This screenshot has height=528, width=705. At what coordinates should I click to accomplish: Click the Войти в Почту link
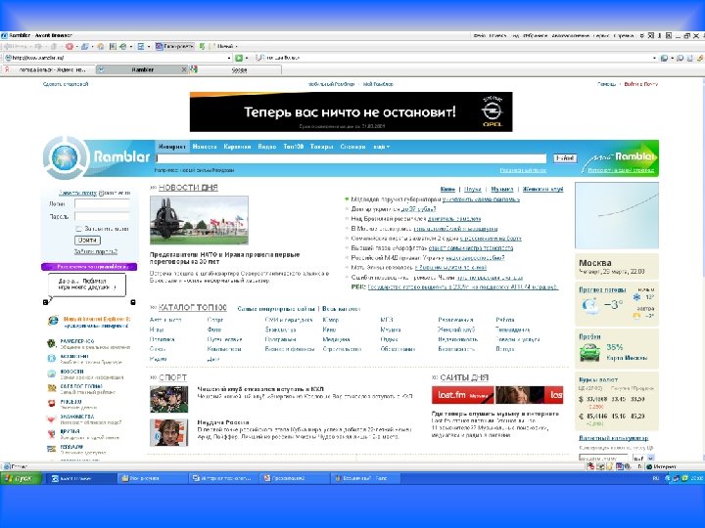point(640,84)
